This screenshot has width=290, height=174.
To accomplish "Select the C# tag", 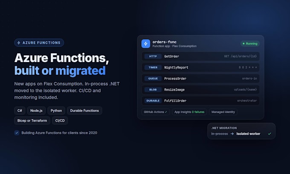I will 20,111.
